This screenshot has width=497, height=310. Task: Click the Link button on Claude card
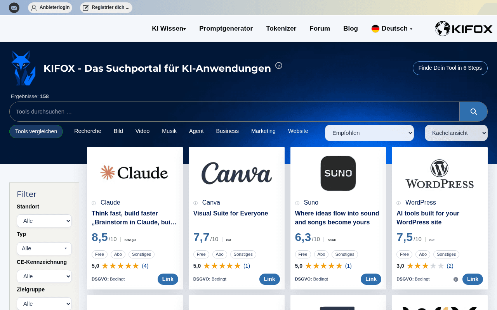168,279
